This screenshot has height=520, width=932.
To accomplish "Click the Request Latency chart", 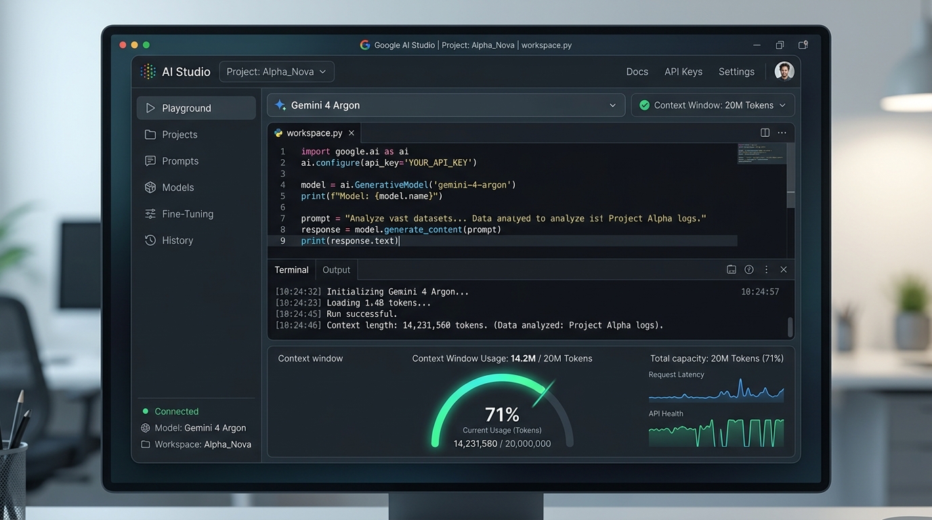I will (716, 391).
